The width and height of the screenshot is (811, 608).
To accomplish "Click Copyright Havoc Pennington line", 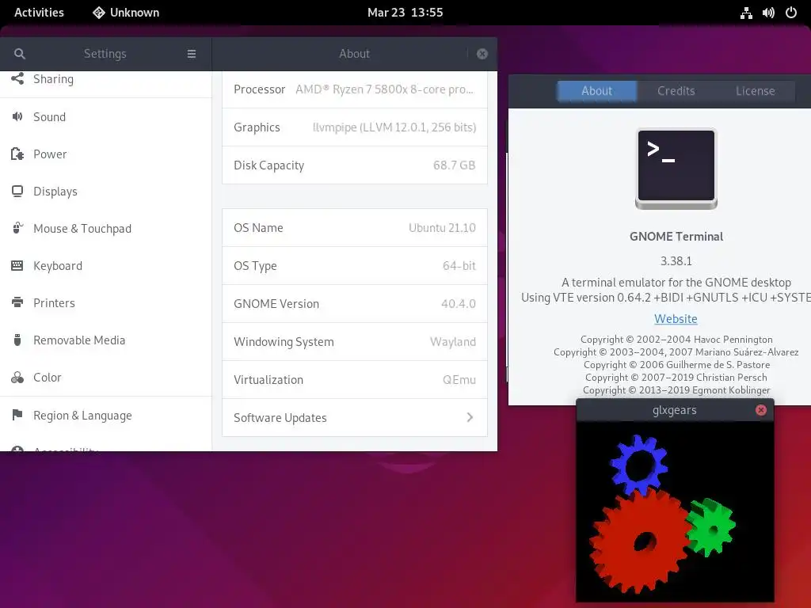I will [676, 339].
